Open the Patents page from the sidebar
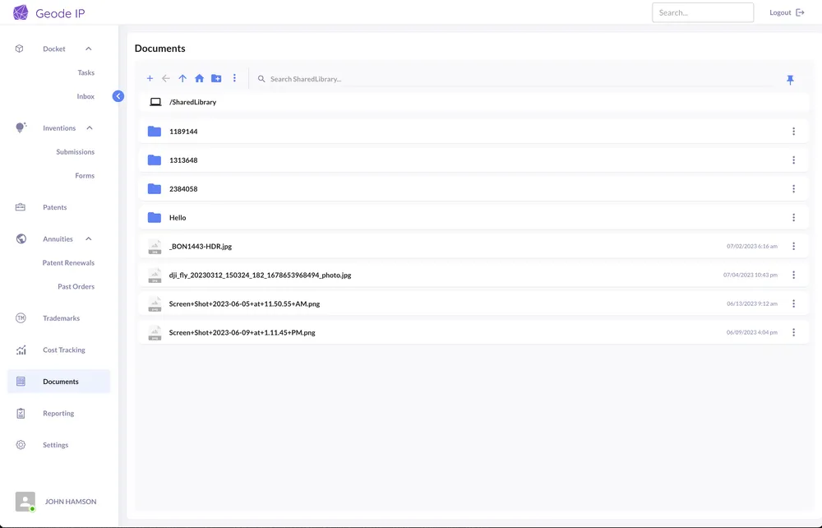822x528 pixels. click(54, 207)
